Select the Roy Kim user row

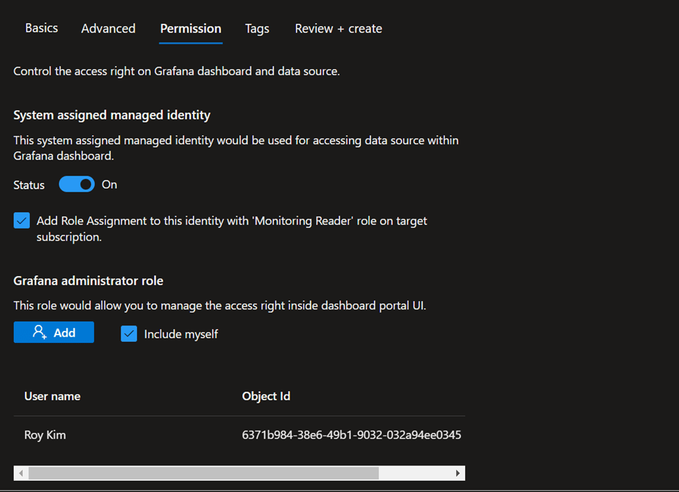coord(45,435)
